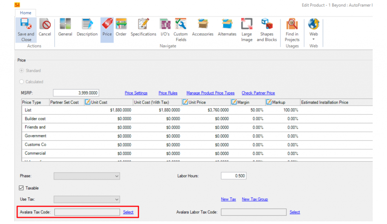Click the Partner Set Cost column header
Viewport: 387px width, 224px height.
click(67, 102)
